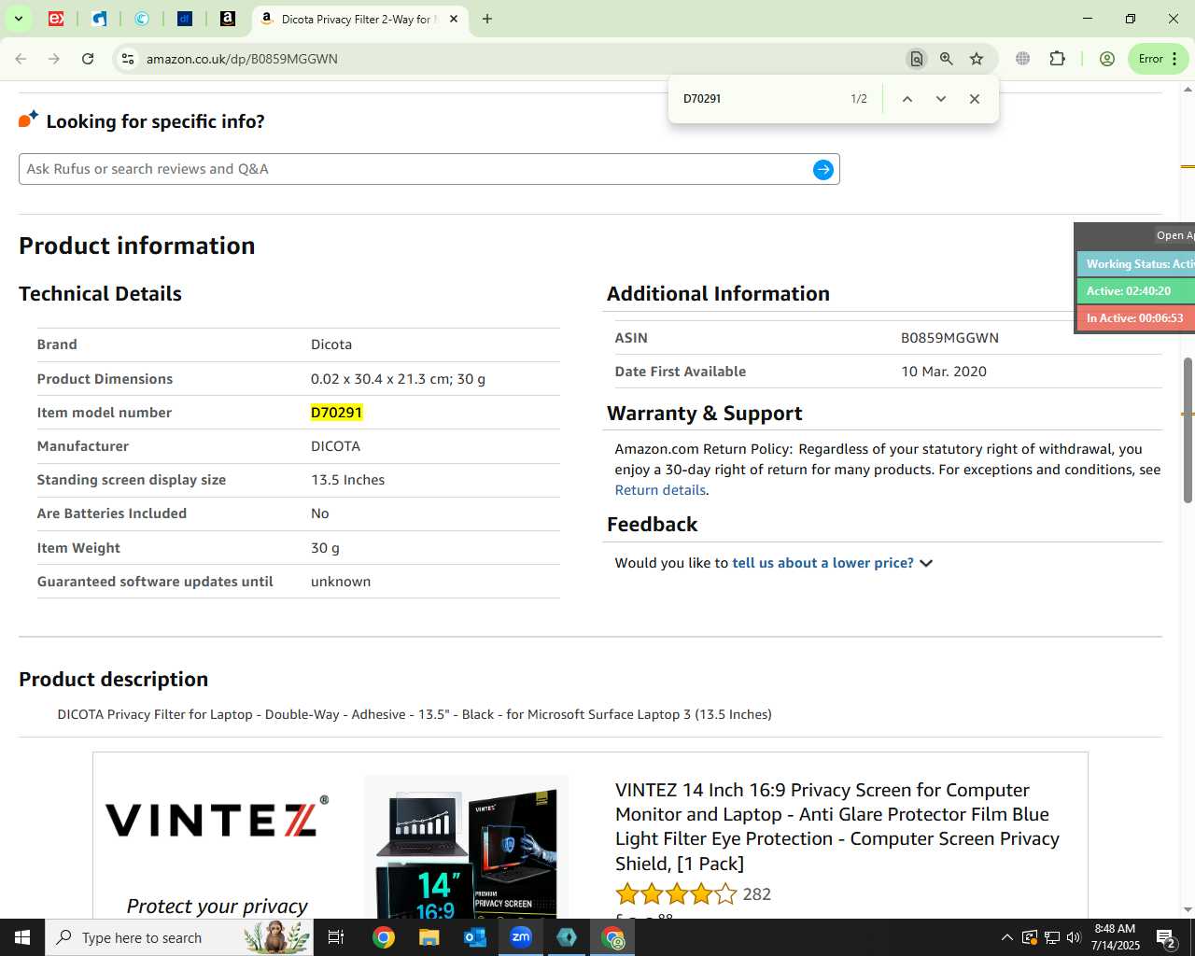Open Outlook from taskbar

click(475, 937)
